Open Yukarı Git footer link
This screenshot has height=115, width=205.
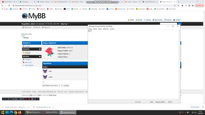(x=60, y=92)
